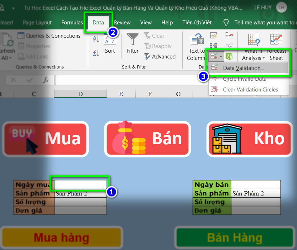The width and height of the screenshot is (297, 250).
Task: Toggle the Filter funnel button
Action: pyautogui.click(x=133, y=43)
